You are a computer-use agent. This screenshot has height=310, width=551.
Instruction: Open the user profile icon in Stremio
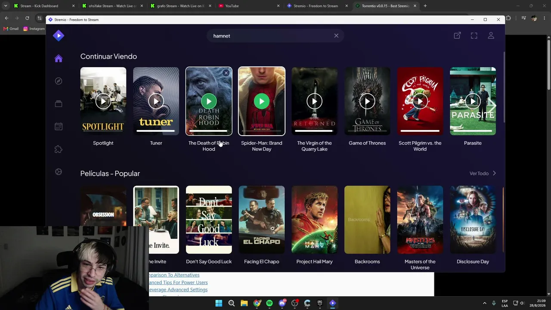(x=491, y=36)
